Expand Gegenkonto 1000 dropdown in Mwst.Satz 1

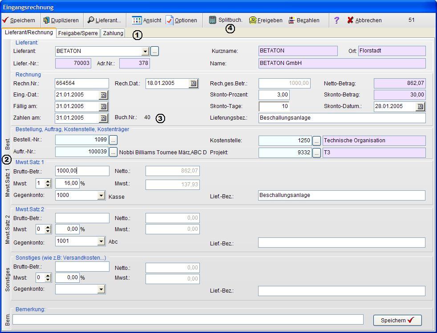[101, 196]
